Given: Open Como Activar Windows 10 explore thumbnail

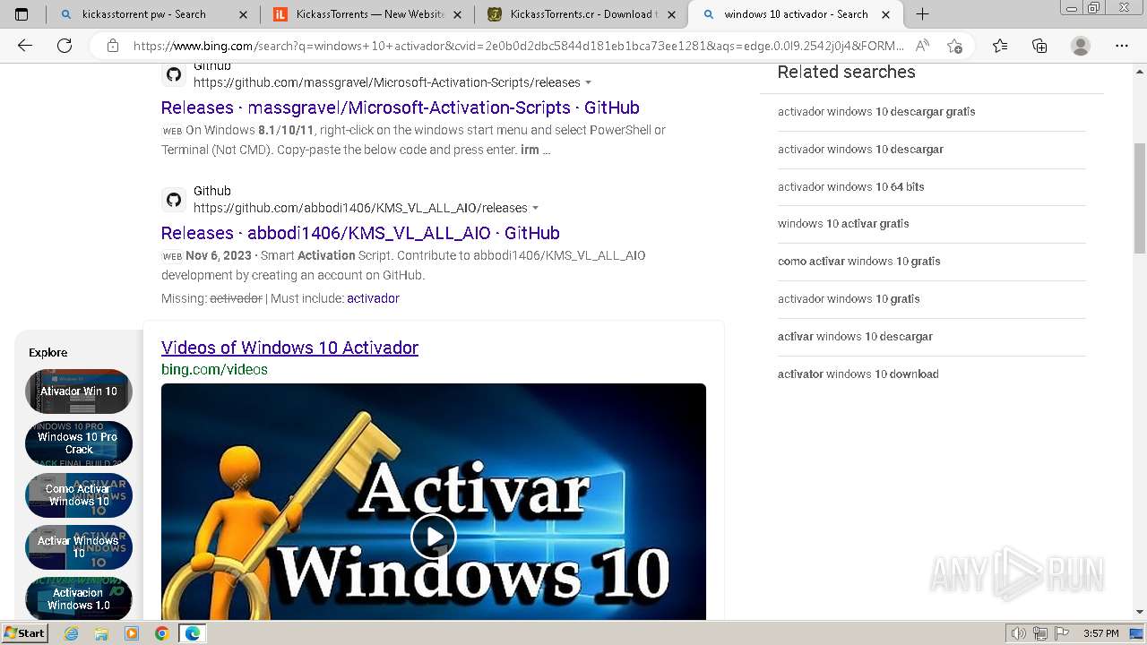Looking at the screenshot, I should [x=79, y=495].
